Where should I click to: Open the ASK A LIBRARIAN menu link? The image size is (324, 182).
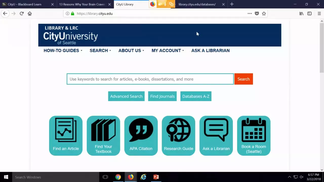tap(210, 51)
